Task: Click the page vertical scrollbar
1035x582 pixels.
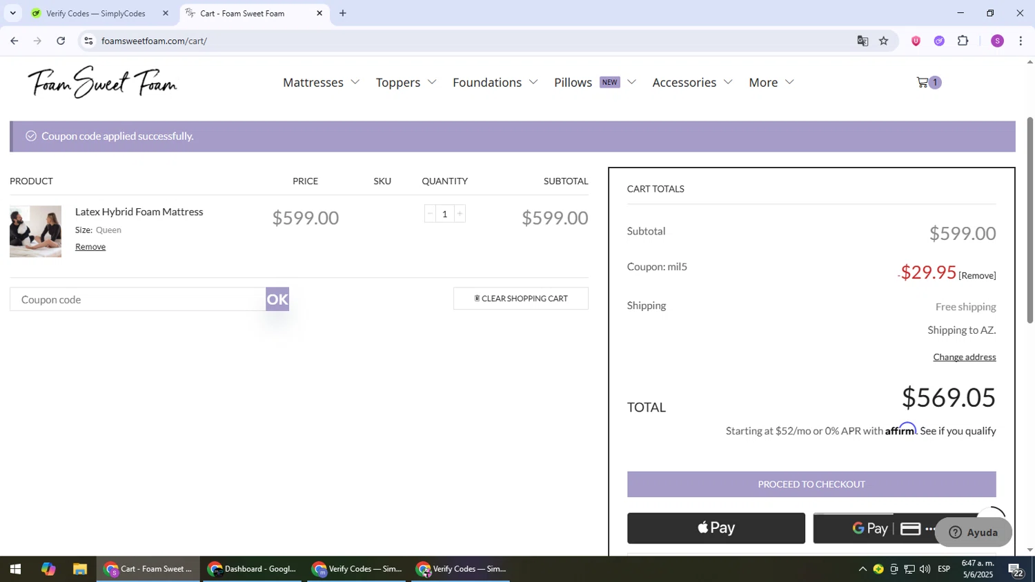Action: (1030, 221)
